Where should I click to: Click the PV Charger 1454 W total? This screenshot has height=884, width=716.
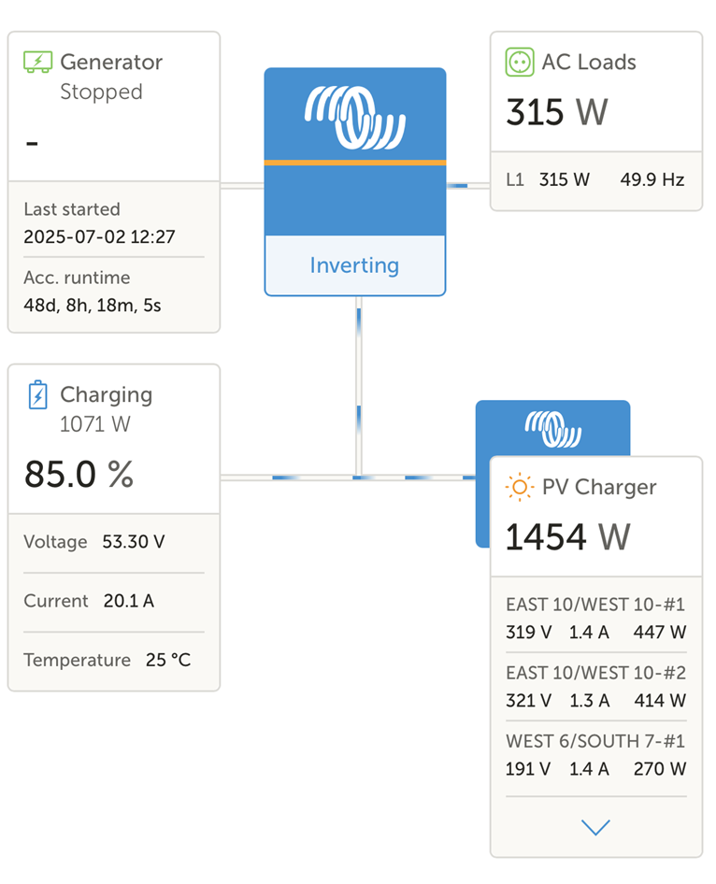(x=568, y=537)
